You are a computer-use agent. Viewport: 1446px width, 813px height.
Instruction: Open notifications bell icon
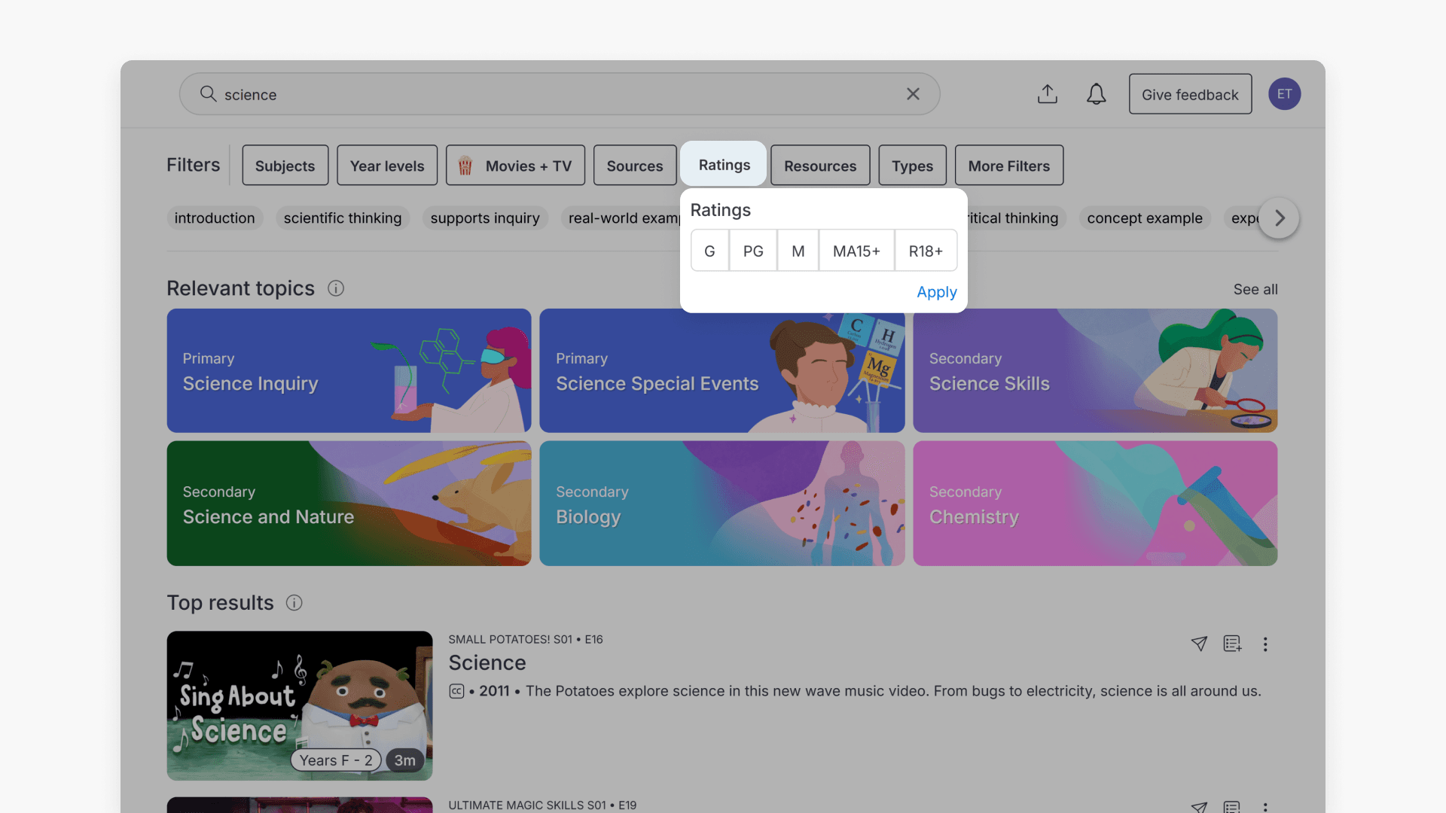(x=1096, y=94)
